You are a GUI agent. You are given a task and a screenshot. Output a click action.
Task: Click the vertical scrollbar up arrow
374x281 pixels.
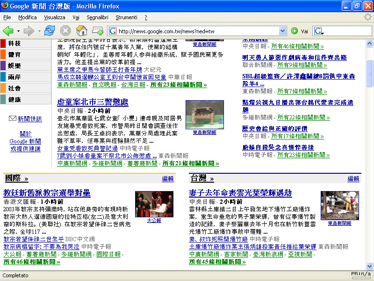pyautogui.click(x=369, y=43)
